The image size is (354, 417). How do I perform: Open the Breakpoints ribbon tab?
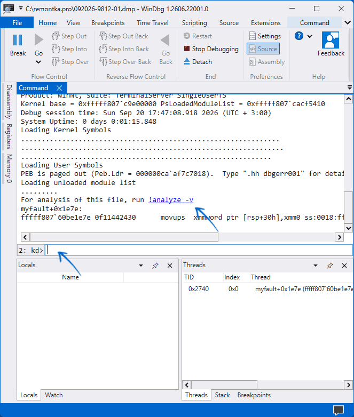108,23
